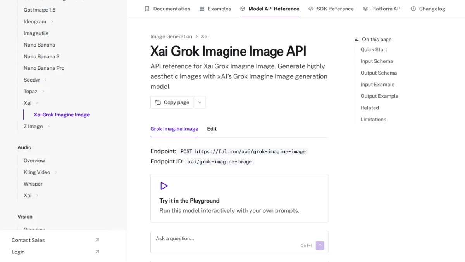Jump to Output Example section

379,96
